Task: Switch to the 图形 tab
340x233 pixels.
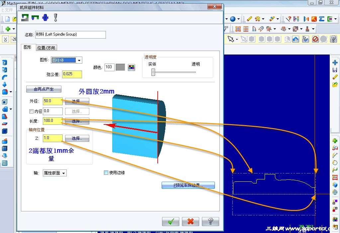Action: 28,47
